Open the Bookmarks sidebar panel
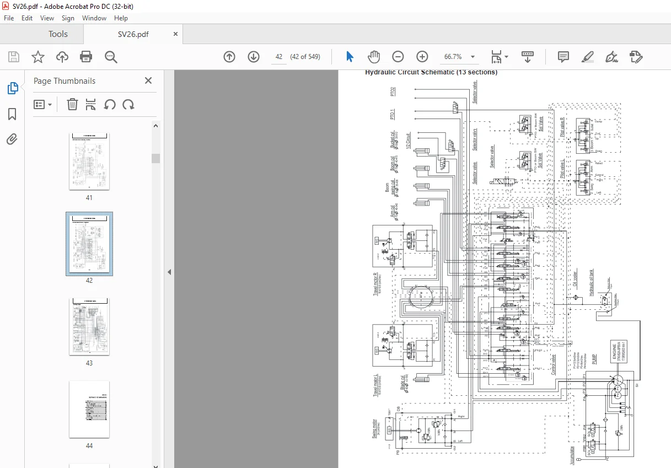Image resolution: width=671 pixels, height=468 pixels. [12, 114]
